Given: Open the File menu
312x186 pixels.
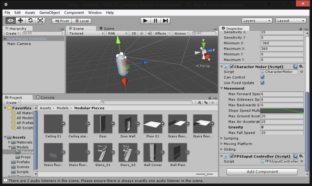Looking at the screenshot, I should [x=7, y=12].
